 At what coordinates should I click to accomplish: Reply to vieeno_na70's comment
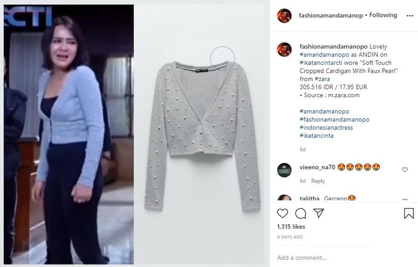[318, 181]
